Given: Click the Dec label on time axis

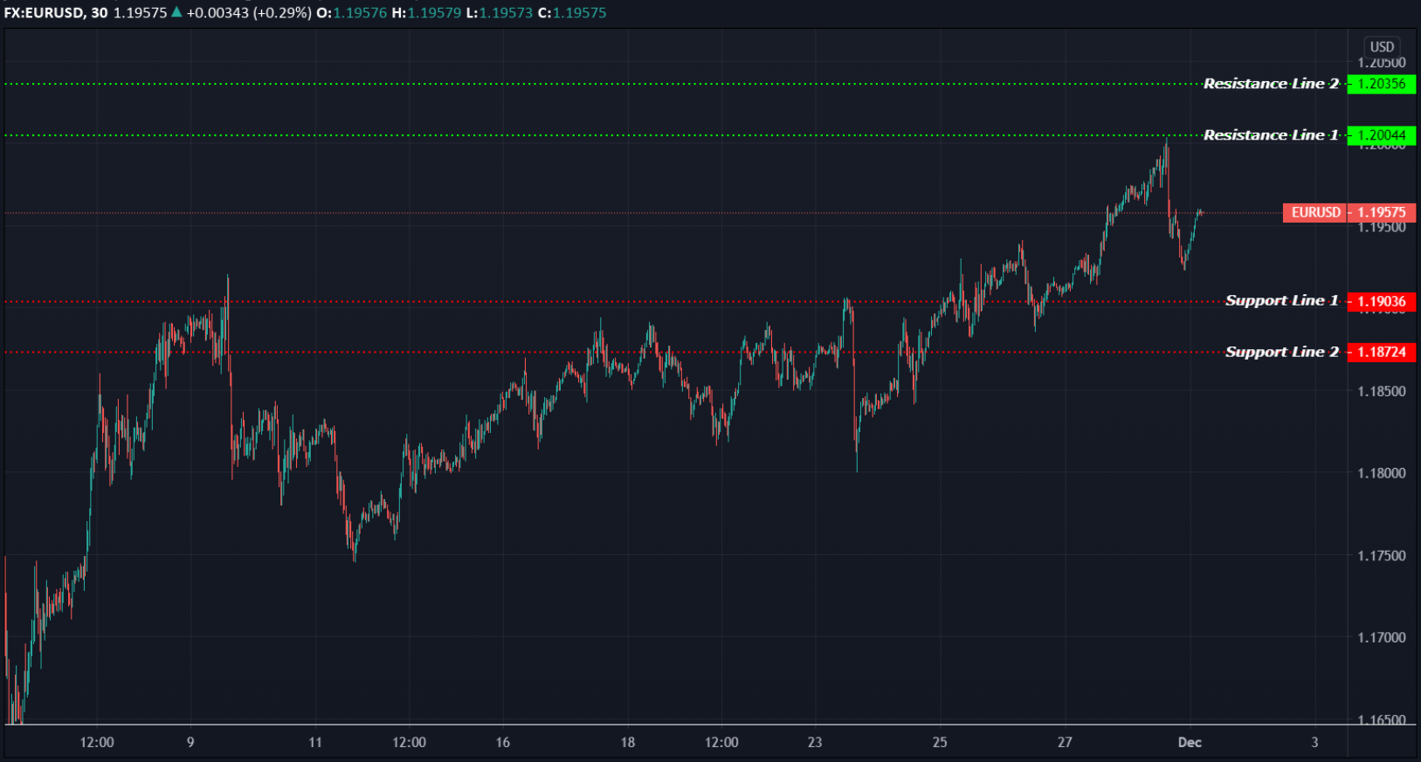Looking at the screenshot, I should point(1190,743).
